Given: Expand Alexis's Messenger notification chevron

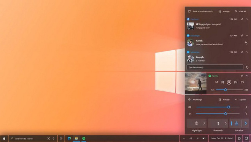Looking at the screenshot, I should pos(247,35).
